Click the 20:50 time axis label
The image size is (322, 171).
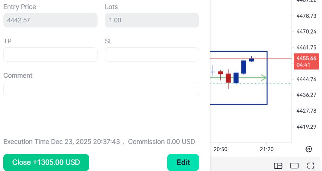click(220, 149)
